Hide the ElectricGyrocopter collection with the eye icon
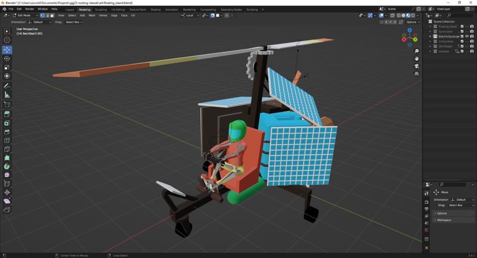The image size is (477, 258). pos(467,36)
